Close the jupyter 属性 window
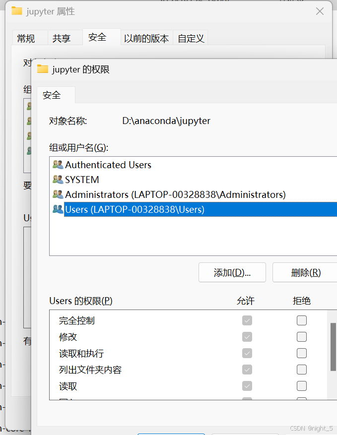Image resolution: width=337 pixels, height=435 pixels. click(x=320, y=11)
